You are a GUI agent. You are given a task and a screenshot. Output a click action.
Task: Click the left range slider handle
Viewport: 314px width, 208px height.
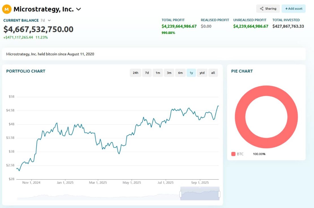180,194
